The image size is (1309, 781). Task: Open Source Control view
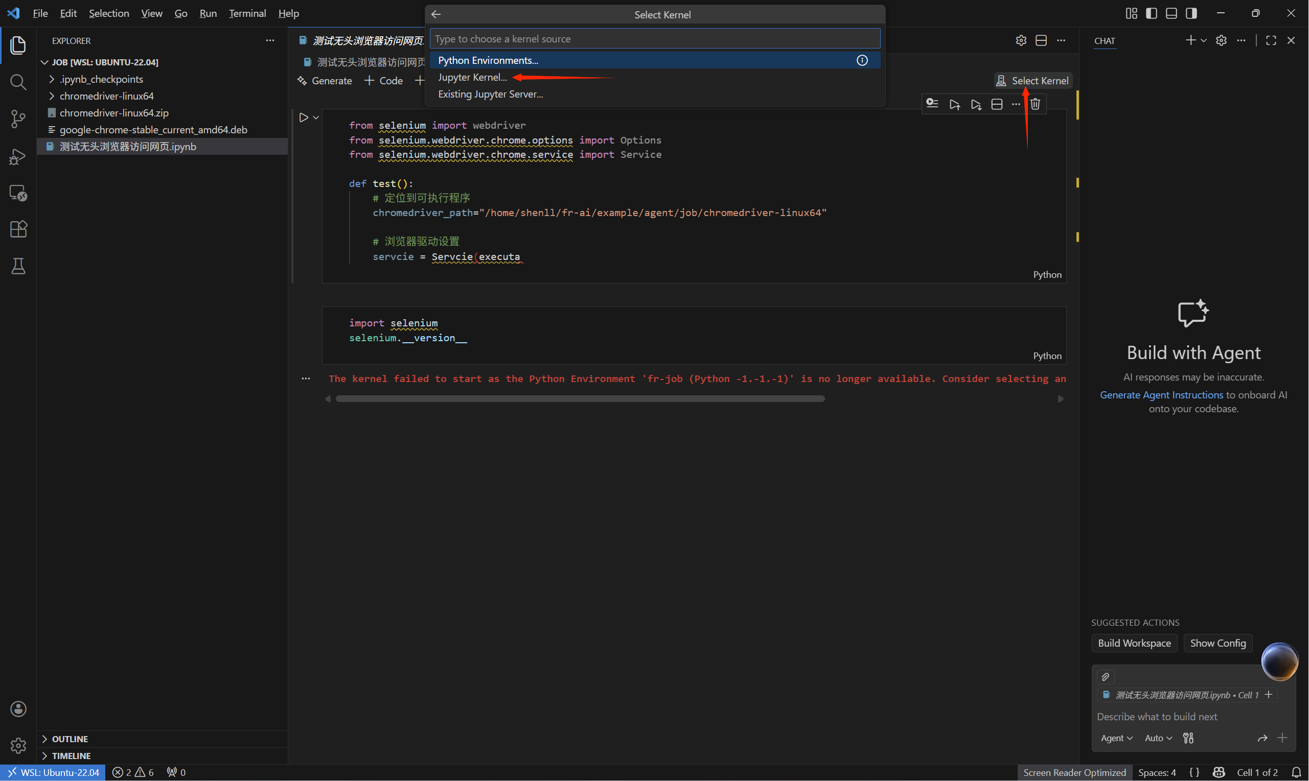[18, 119]
